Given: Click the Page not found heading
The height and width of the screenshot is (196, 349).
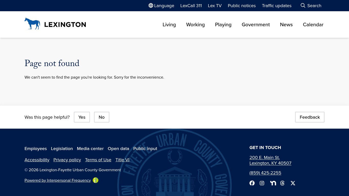Looking at the screenshot, I should (52, 63).
